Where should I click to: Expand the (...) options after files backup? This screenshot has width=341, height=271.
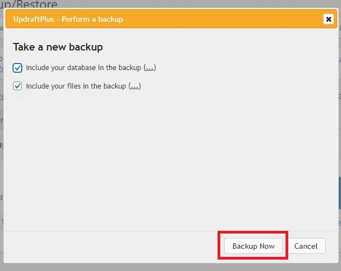135,86
